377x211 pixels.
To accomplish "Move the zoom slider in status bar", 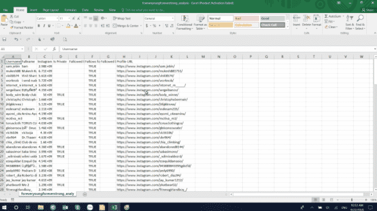I will [352, 200].
